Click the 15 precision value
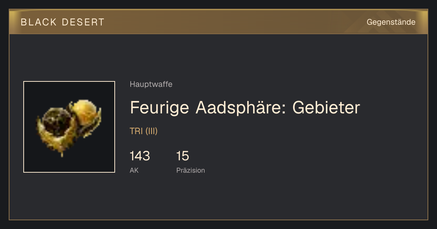 (182, 156)
